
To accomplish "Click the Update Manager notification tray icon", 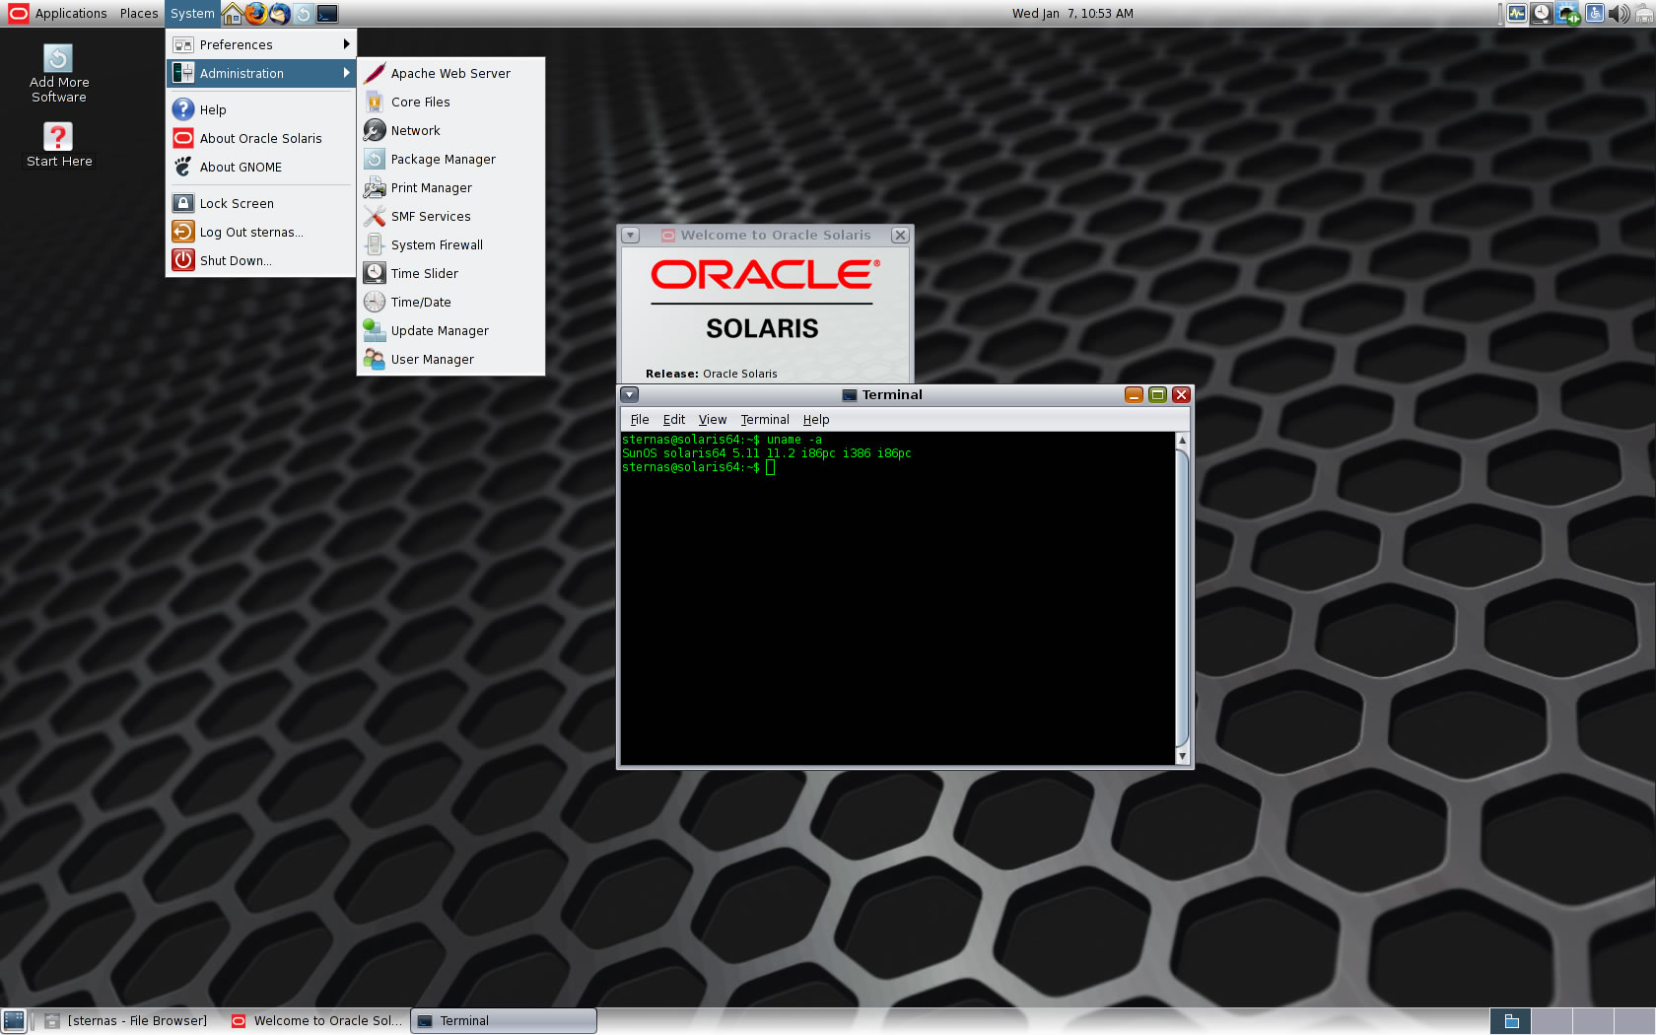I will click(1567, 14).
